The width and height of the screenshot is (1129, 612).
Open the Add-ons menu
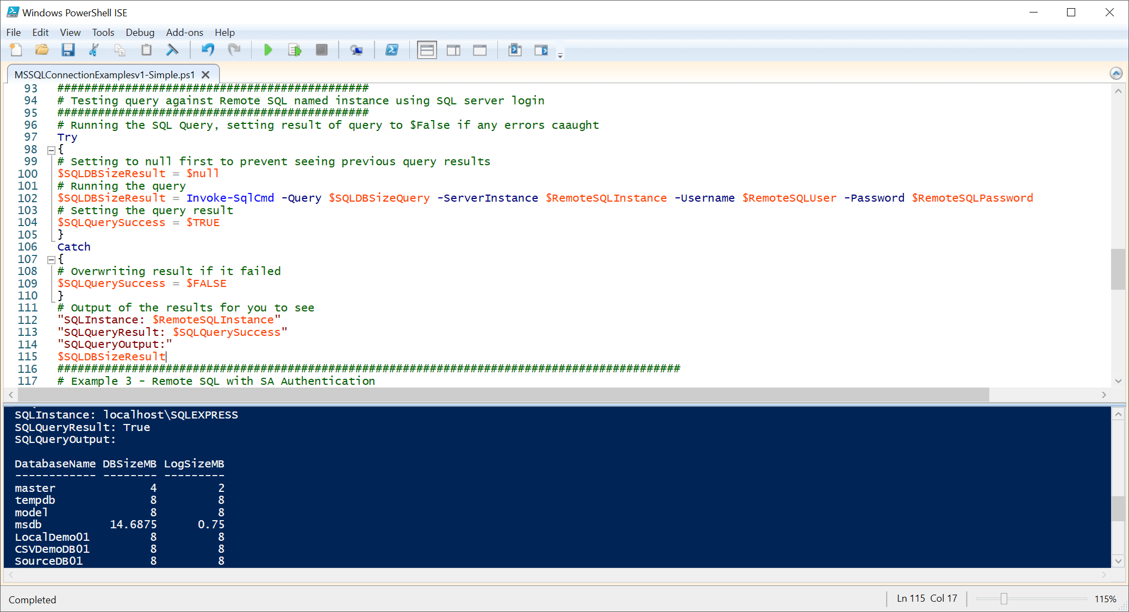pos(184,33)
